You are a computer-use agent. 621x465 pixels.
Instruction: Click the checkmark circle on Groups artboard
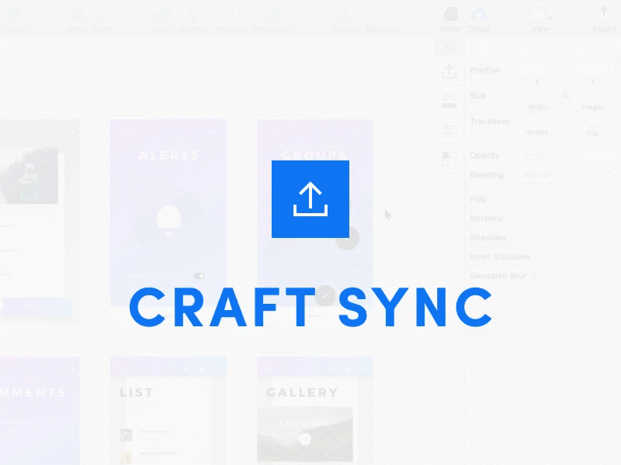tap(326, 294)
